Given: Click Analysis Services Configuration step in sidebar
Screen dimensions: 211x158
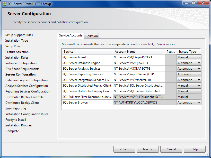Looking at the screenshot, I should coord(27,86).
